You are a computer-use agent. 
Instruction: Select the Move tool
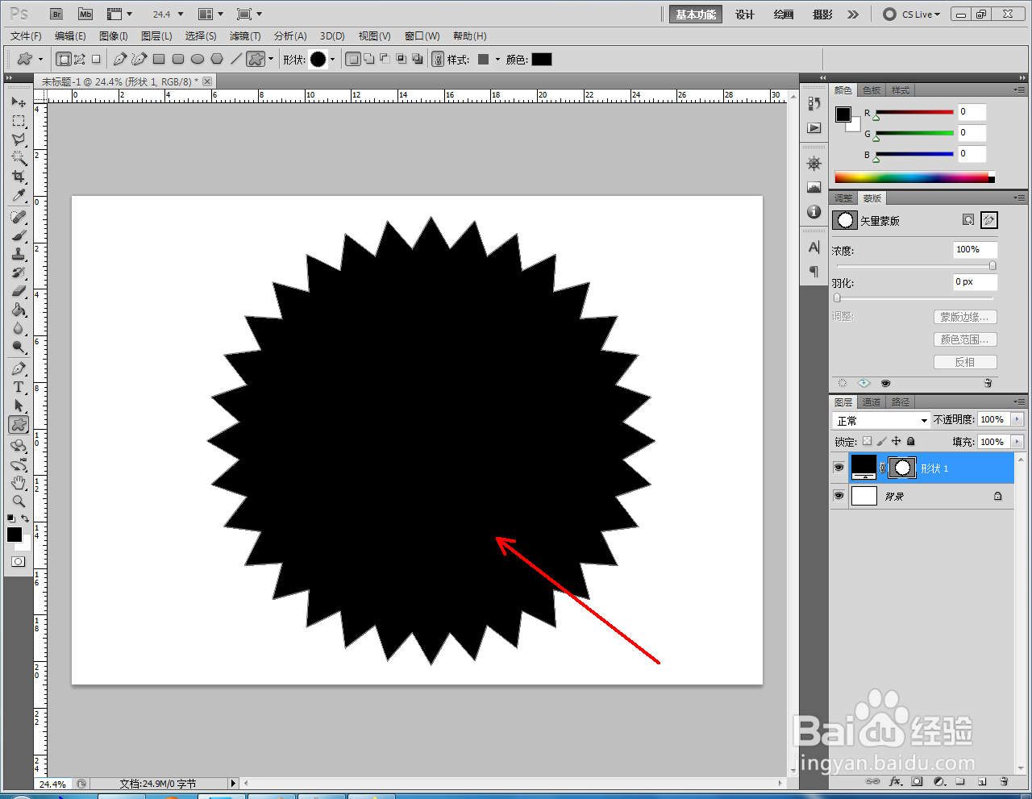pyautogui.click(x=19, y=102)
